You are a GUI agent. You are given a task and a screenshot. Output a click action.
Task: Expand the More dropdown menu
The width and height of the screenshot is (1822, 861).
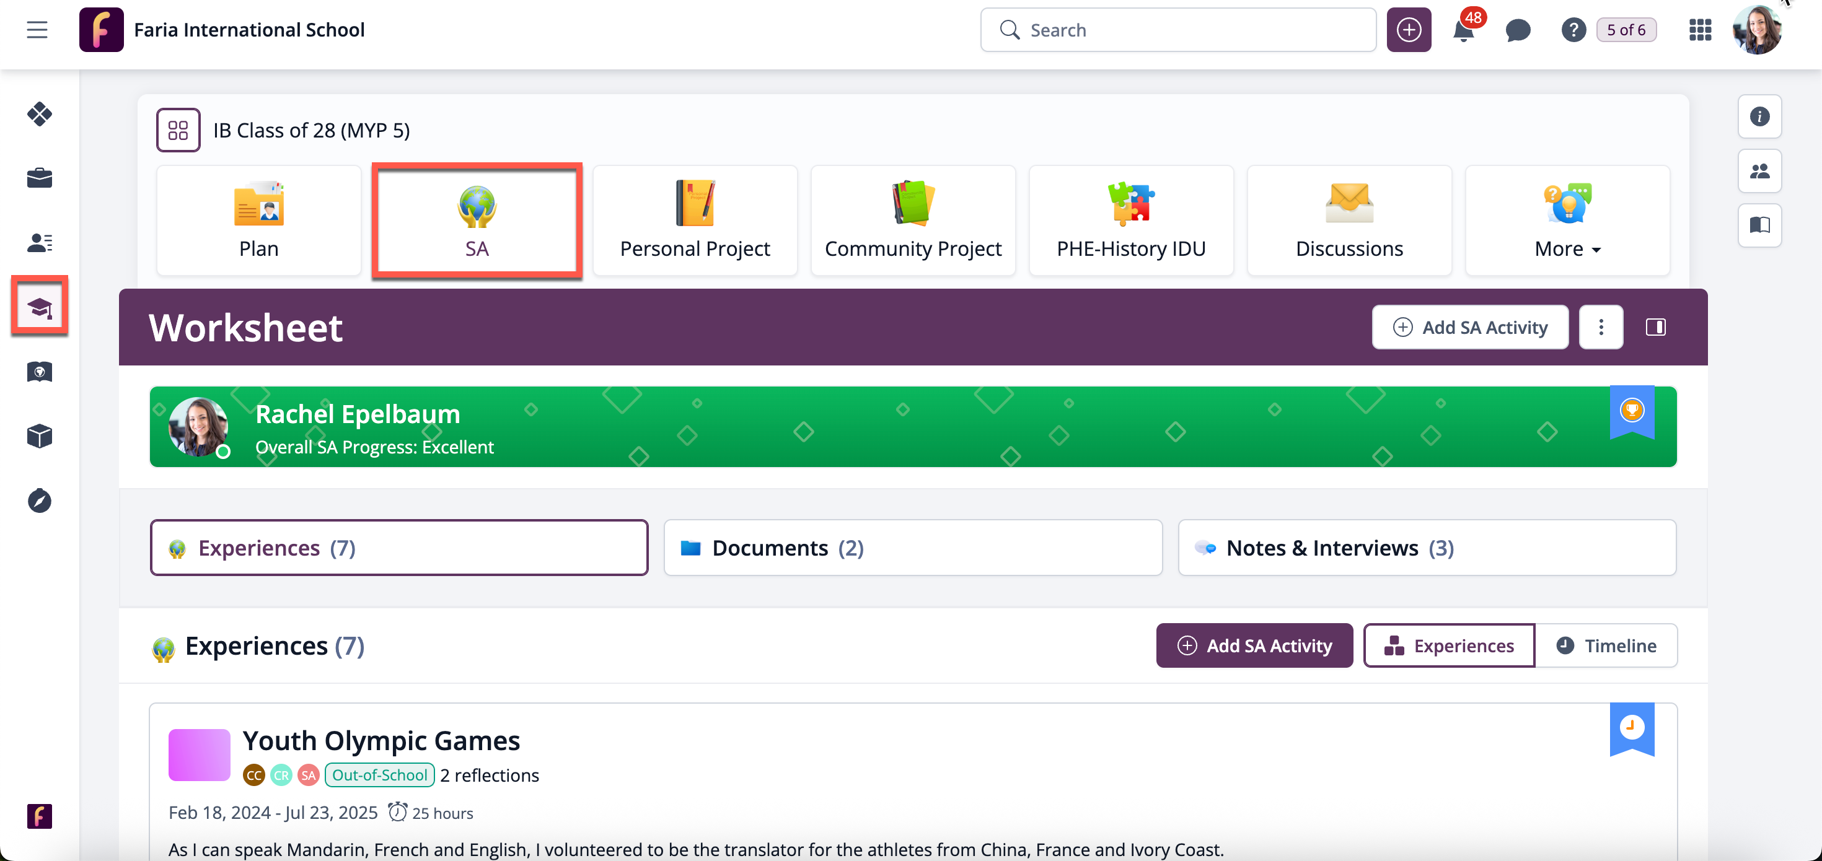[1567, 221]
